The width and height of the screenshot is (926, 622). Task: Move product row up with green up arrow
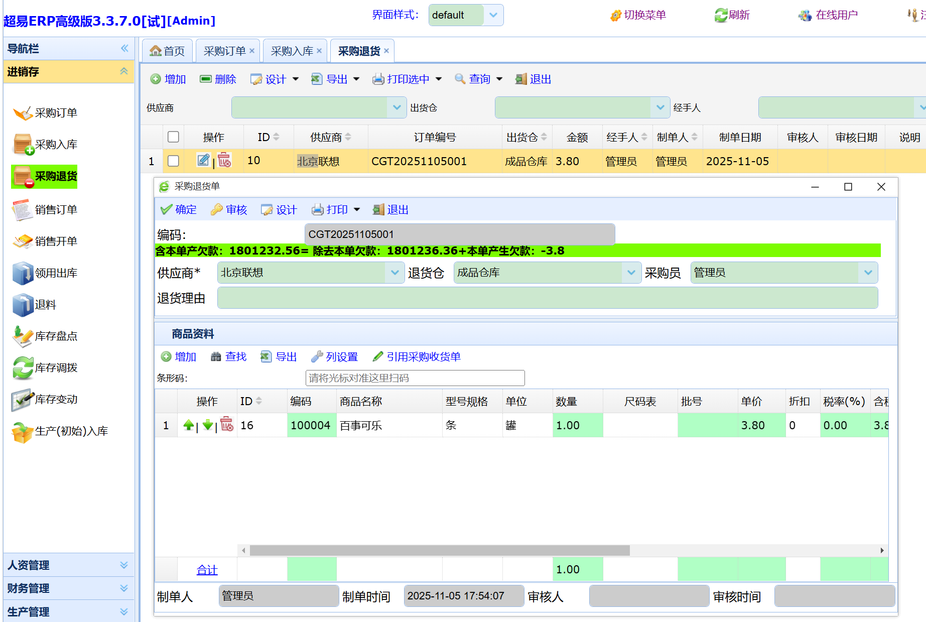(189, 425)
